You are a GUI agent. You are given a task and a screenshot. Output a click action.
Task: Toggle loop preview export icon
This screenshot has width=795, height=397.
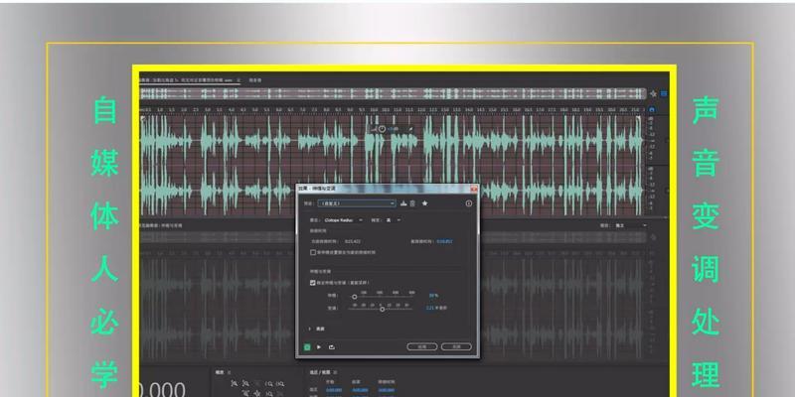(x=332, y=347)
